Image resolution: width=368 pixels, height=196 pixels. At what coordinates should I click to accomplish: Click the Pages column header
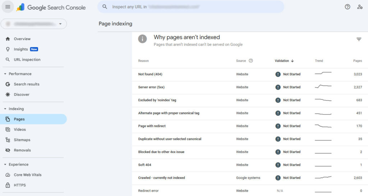[358, 61]
